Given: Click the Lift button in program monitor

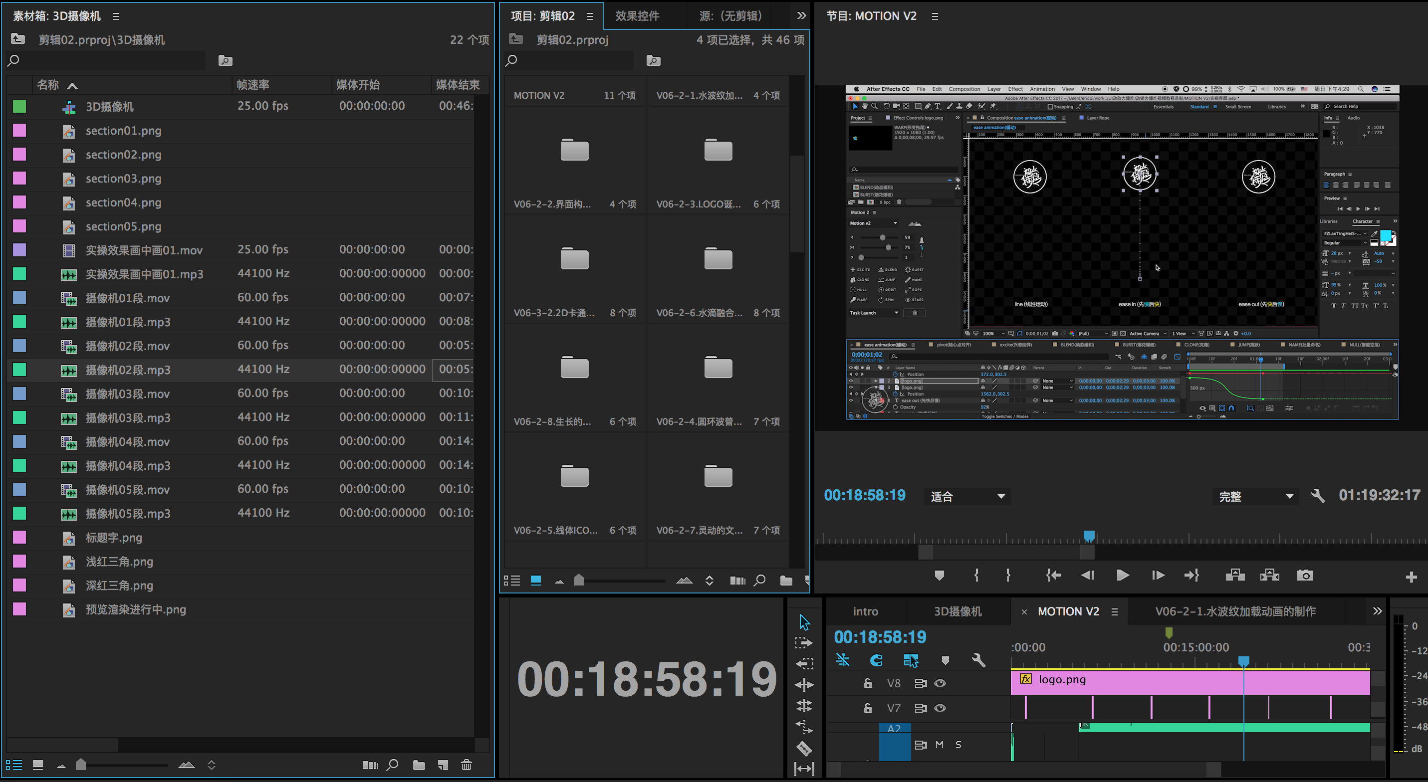Looking at the screenshot, I should [x=1234, y=575].
